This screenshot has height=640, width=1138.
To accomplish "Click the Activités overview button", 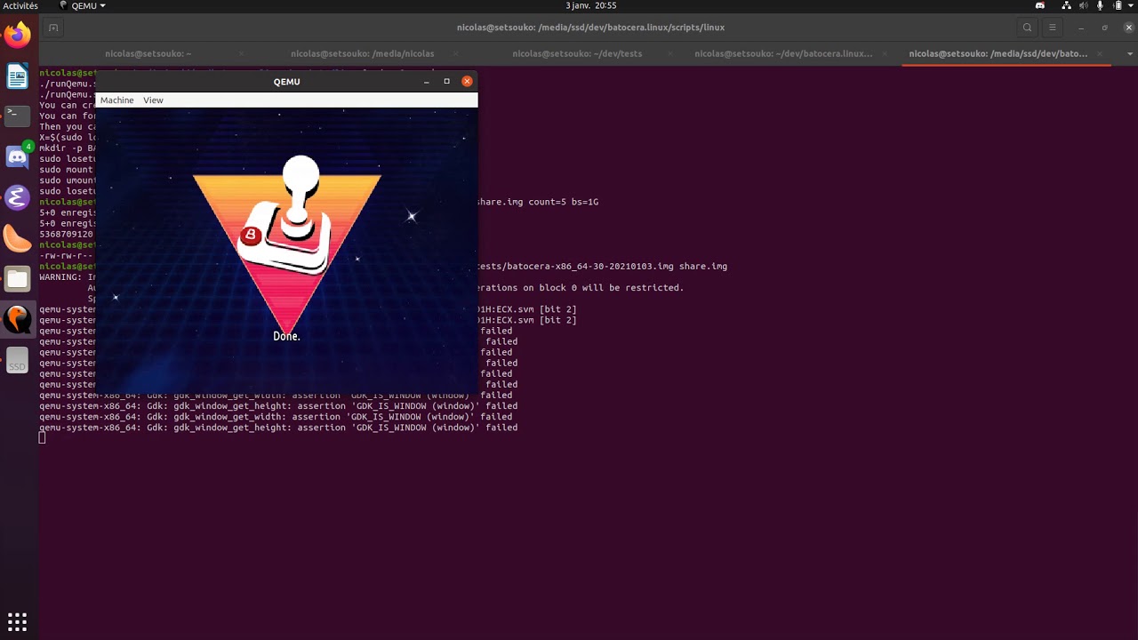I will [x=20, y=5].
